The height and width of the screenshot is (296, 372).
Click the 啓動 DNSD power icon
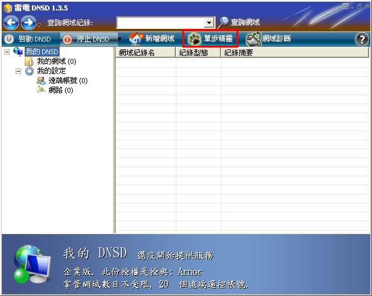[9, 39]
